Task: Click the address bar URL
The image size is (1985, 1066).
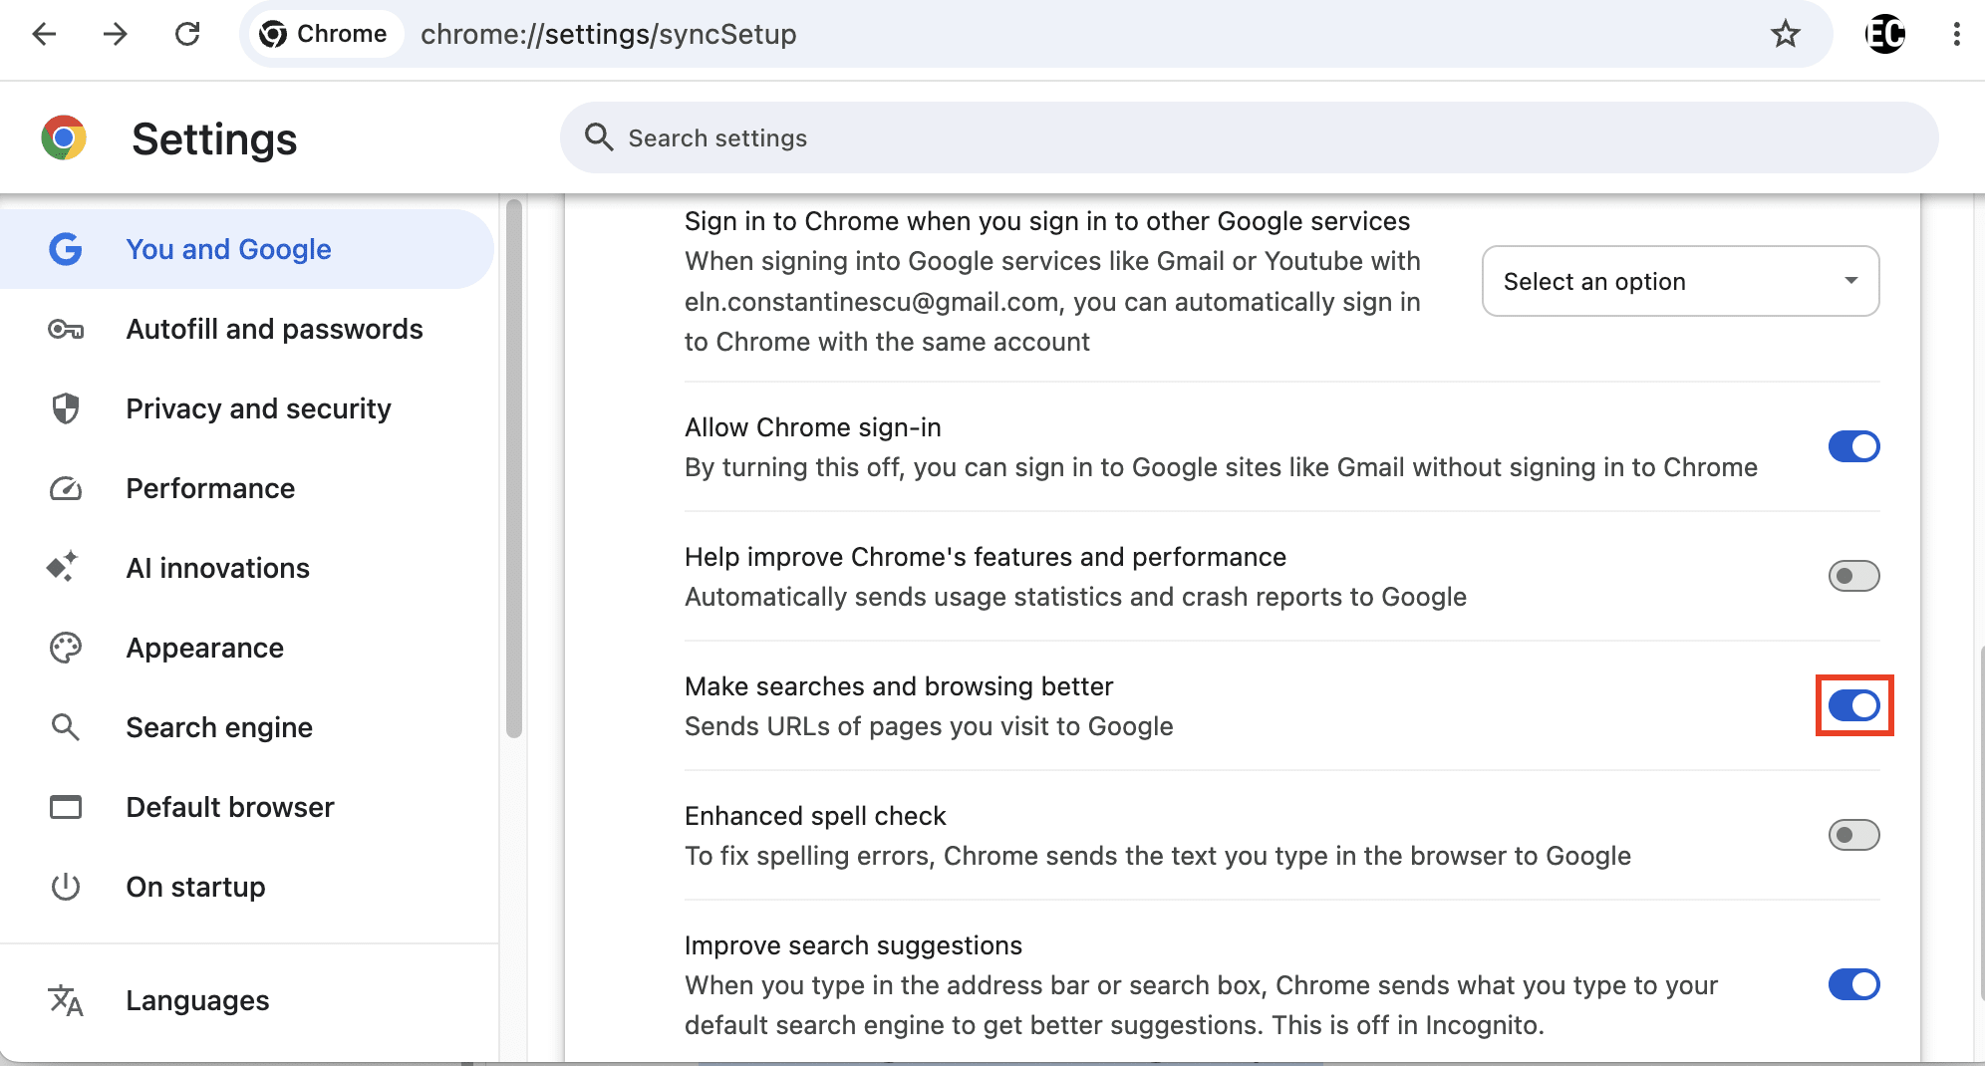Action: (x=608, y=34)
